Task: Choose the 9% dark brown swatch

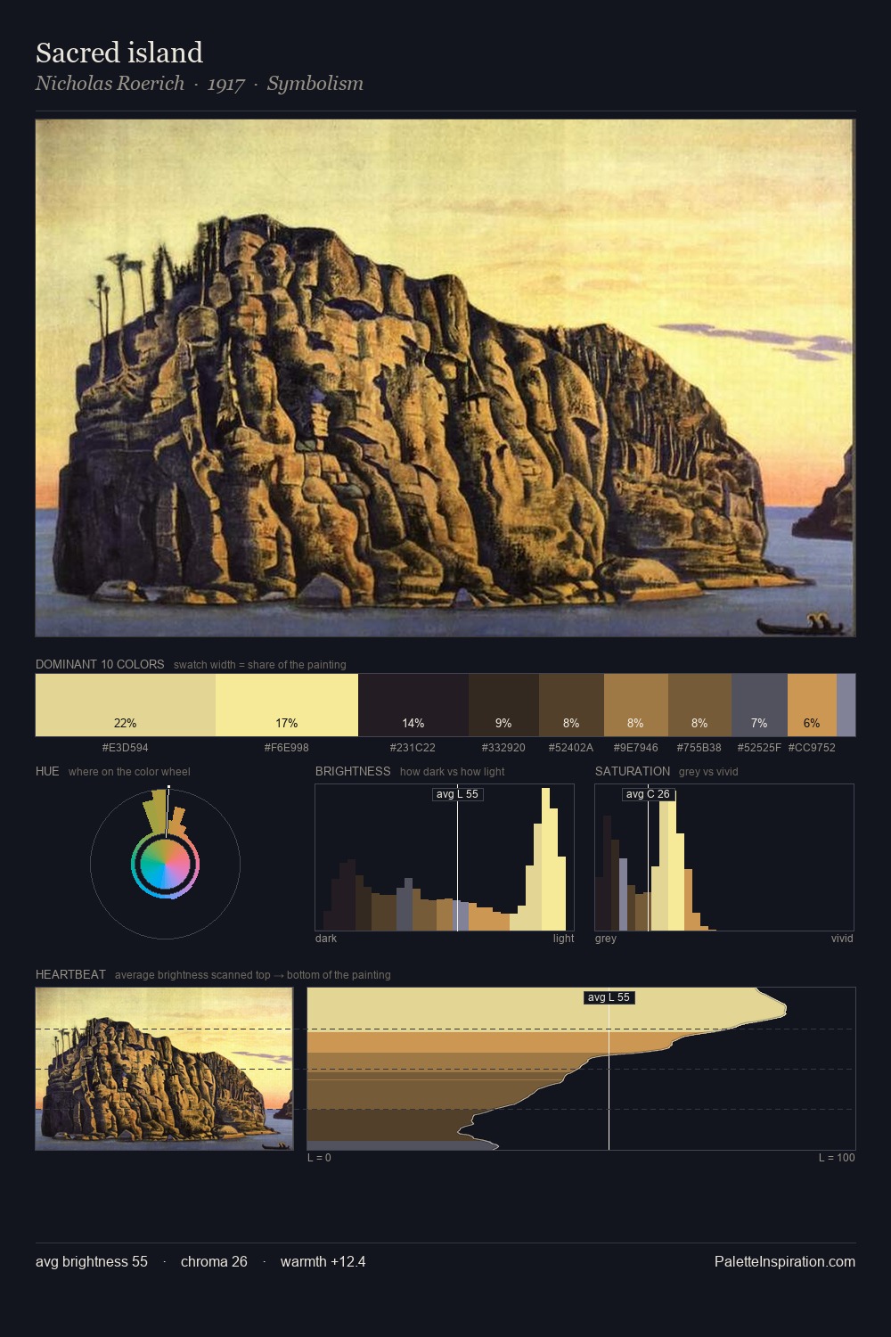Action: point(503,705)
